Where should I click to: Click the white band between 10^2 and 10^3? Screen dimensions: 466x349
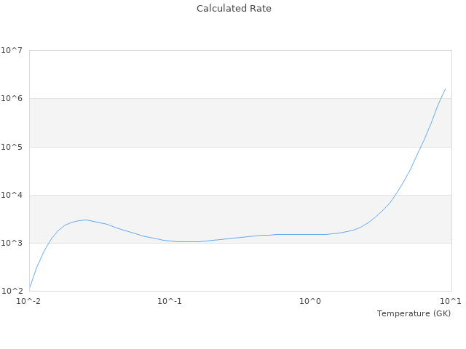coord(218,270)
